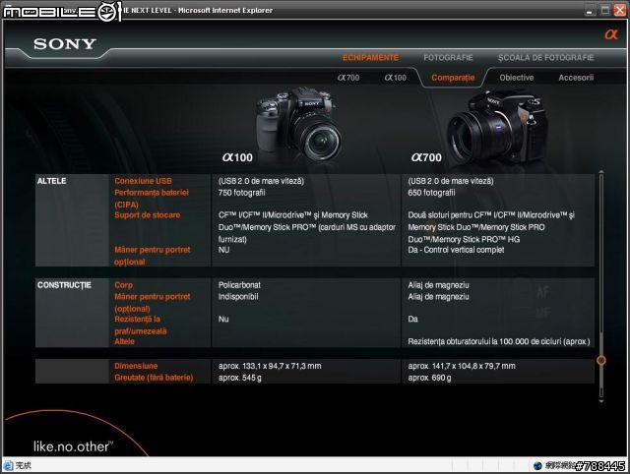Click the 'Conexiune USB' row label
This screenshot has width=630, height=474.
point(143,181)
